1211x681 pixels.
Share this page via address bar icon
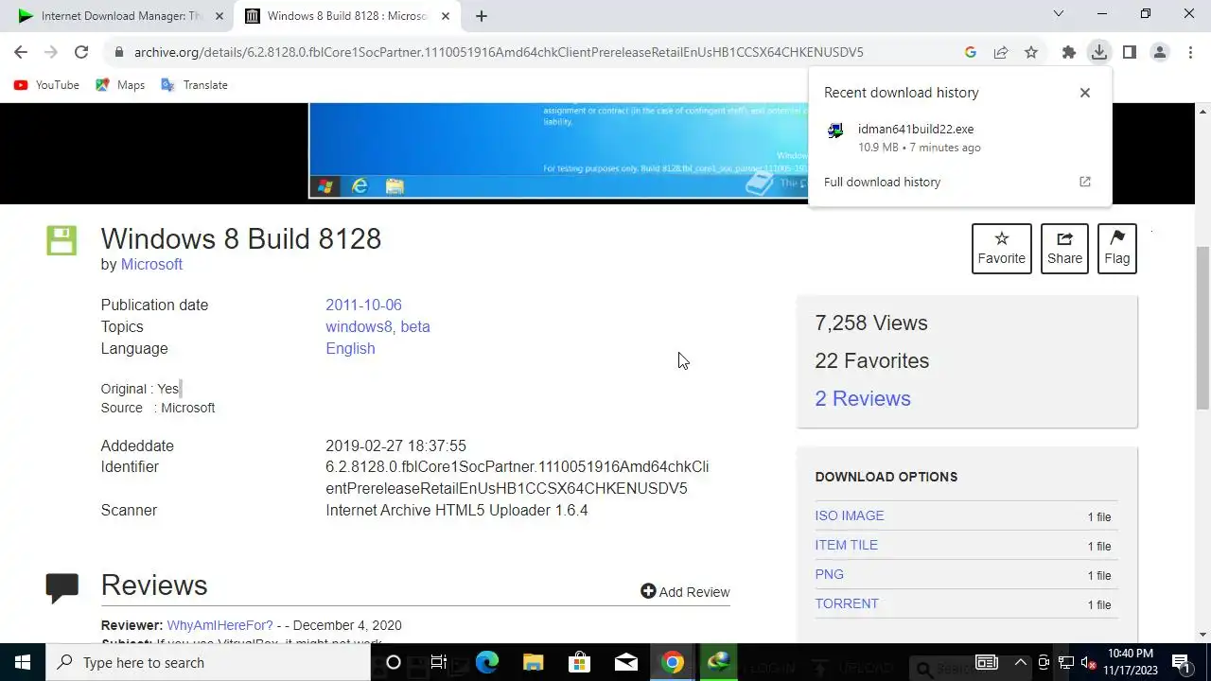[x=1001, y=52]
